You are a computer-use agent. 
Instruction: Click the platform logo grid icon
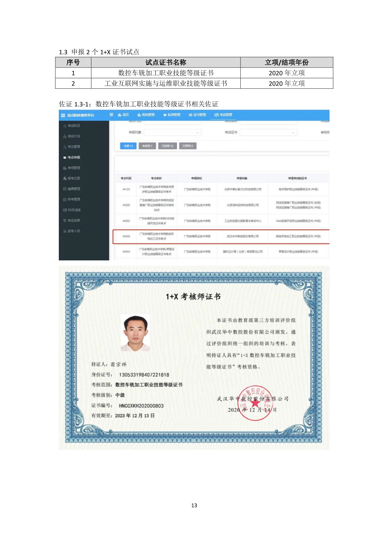(63, 115)
